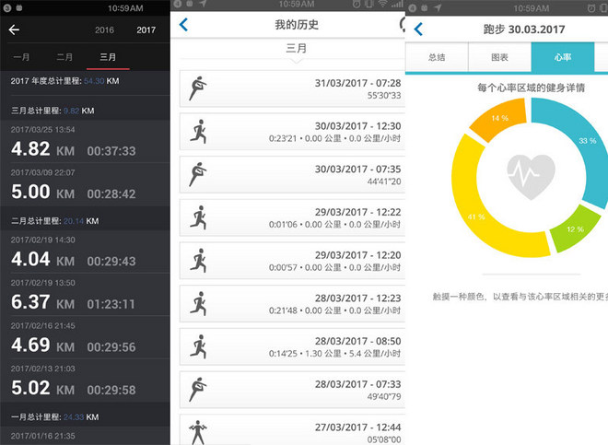Select the 三月 month tab

tap(108, 57)
